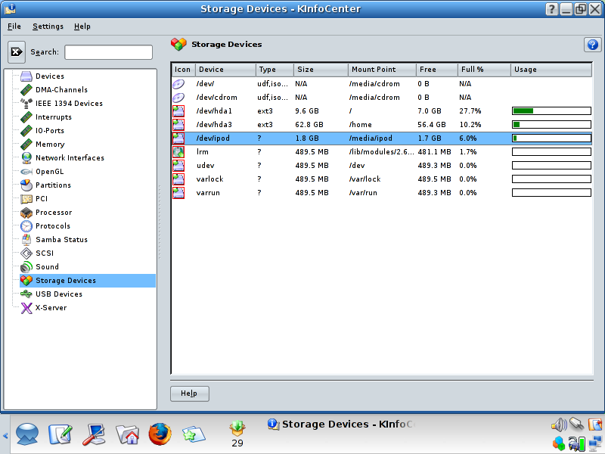Clear the search with the eraser icon
The width and height of the screenshot is (605, 454).
(17, 51)
